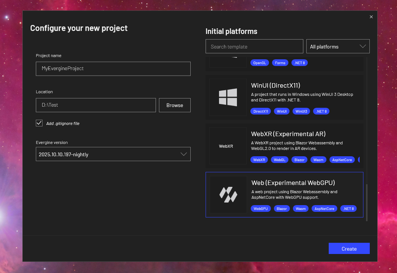Click the WinUI3 tag badge
This screenshot has width=397, height=273.
point(301,111)
